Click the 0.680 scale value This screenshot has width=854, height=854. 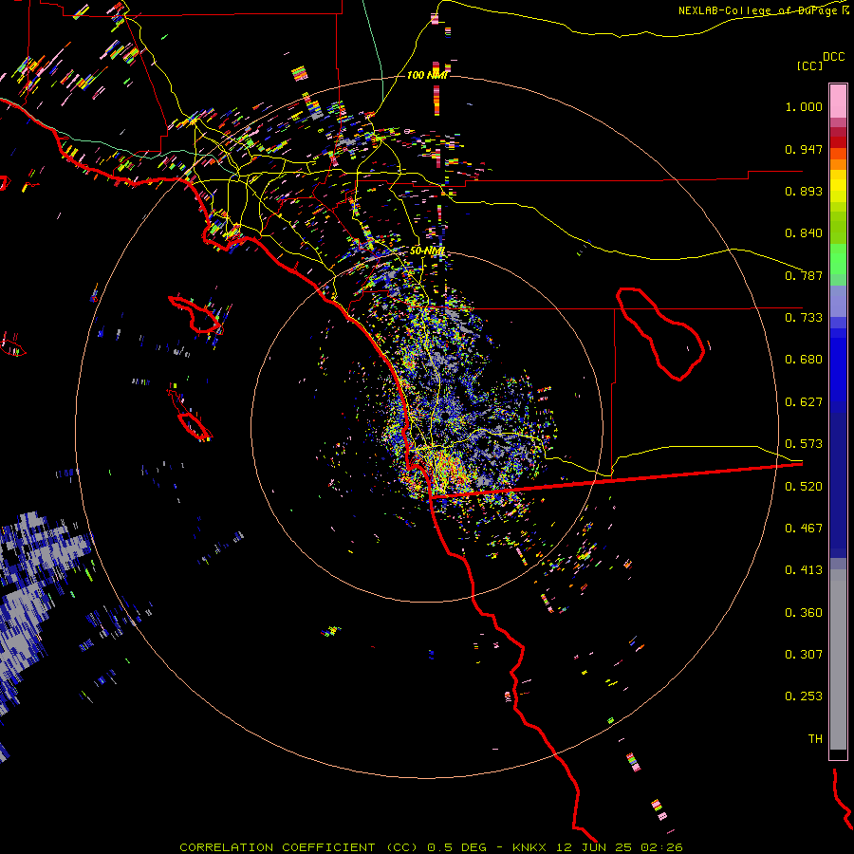coord(804,360)
